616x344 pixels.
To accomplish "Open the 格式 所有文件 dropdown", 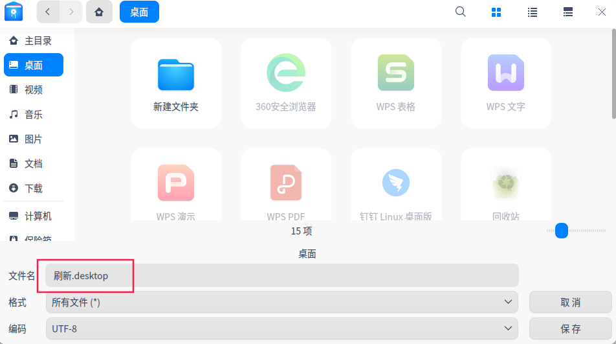I will pyautogui.click(x=282, y=302).
